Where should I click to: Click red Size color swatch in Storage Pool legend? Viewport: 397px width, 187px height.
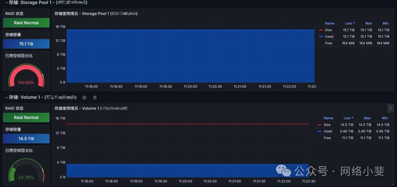click(x=321, y=30)
